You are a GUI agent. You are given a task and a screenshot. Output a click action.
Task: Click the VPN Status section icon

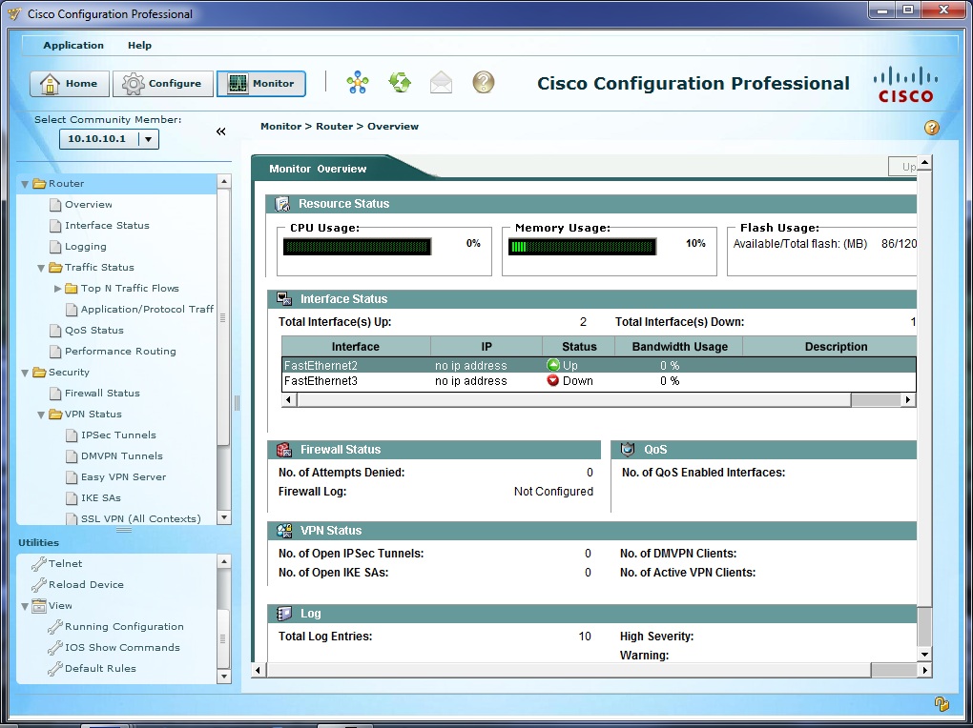[284, 530]
